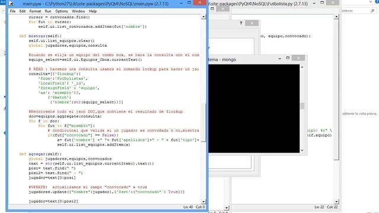Screen dimensions: 379x213
Task: Click 'equipo,convocado):' code in Futbolista.py
Action: pos(290,36)
